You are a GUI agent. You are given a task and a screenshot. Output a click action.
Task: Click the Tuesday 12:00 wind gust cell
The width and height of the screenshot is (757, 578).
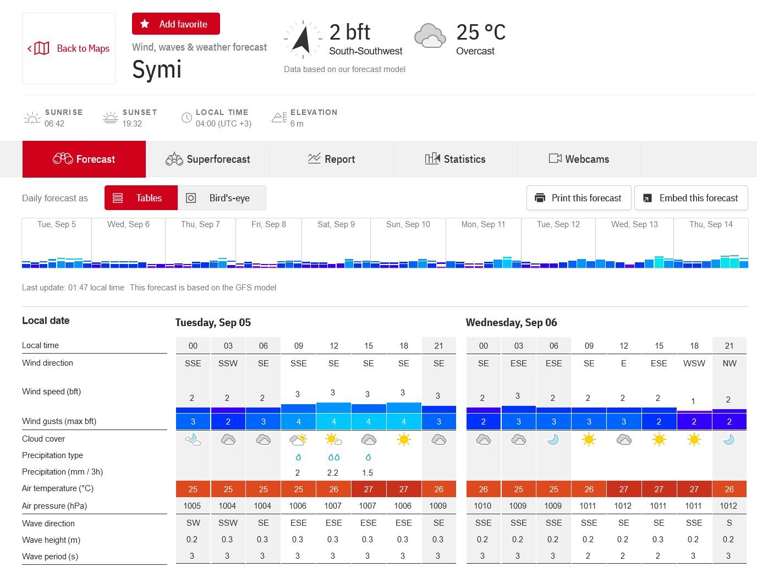click(x=333, y=422)
